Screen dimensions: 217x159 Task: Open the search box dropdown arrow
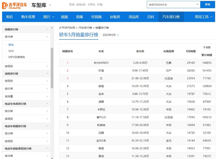[x=197, y=5]
